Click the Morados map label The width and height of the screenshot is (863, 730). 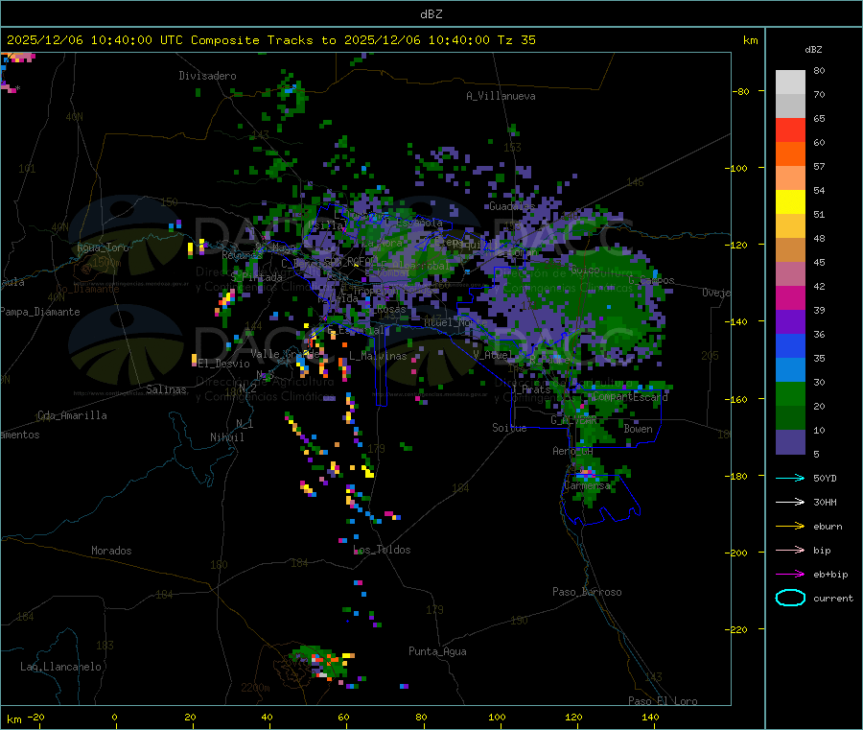pyautogui.click(x=111, y=551)
